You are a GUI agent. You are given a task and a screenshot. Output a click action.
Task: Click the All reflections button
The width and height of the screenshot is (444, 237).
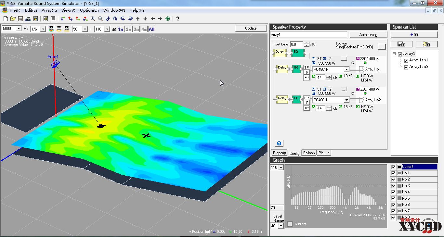tap(151, 29)
